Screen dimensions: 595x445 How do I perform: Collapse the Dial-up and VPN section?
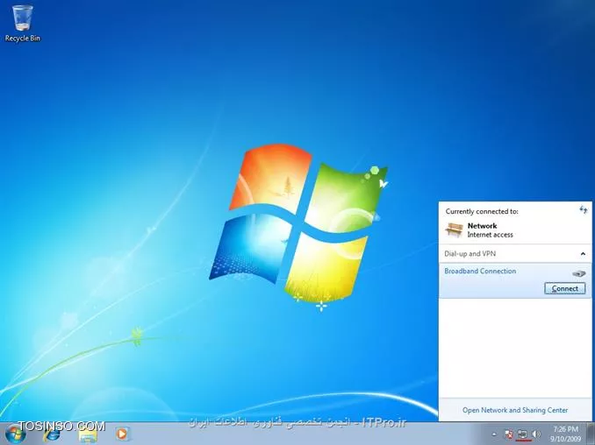pyautogui.click(x=583, y=254)
